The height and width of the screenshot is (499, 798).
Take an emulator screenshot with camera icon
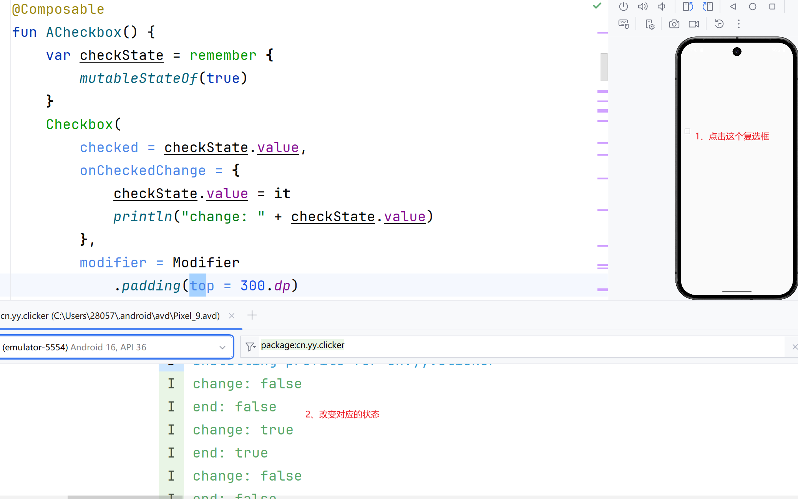[x=674, y=24]
